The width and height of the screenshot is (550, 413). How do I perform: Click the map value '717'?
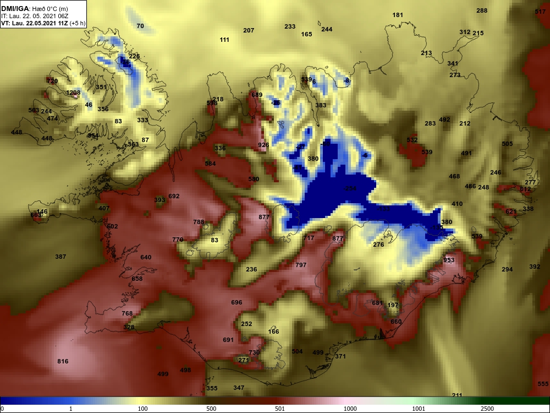309,238
